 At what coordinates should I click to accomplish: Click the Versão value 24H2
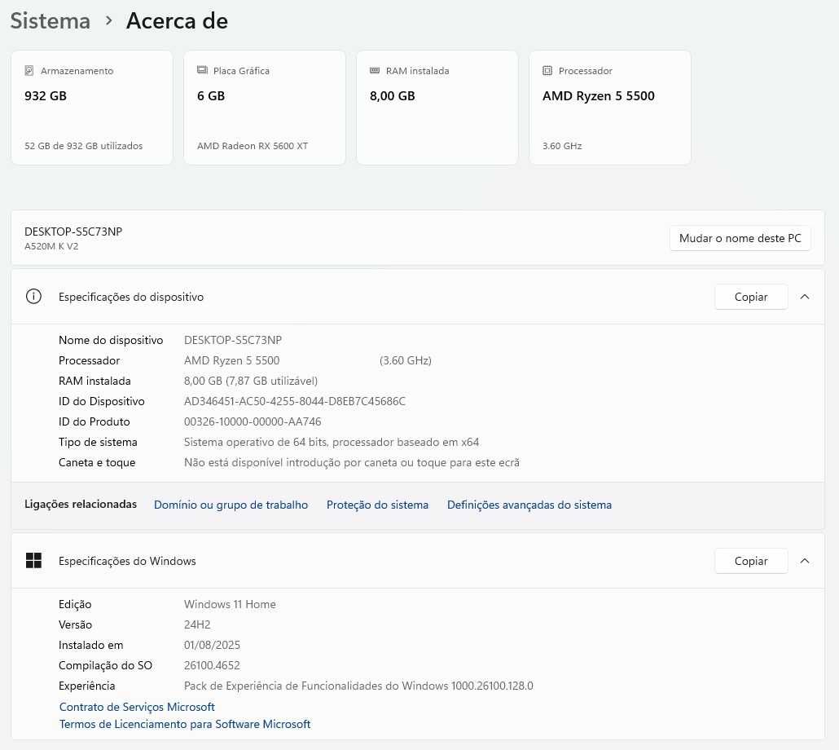(197, 624)
